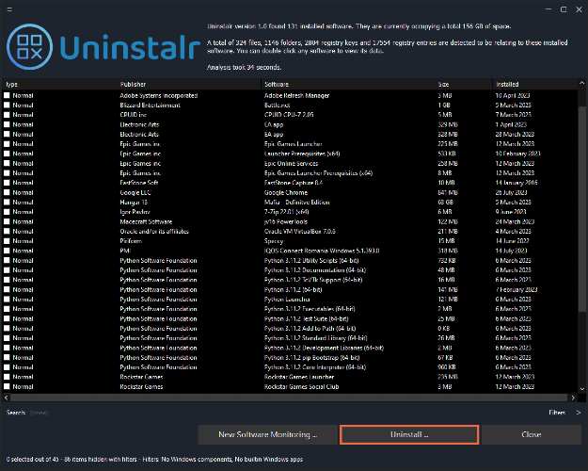Select IQOS Connect Romania Windows entry
588x471 pixels.
coord(322,251)
